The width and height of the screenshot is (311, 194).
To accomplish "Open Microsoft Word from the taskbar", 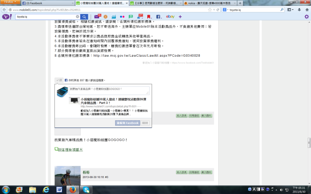I will click(x=59, y=190).
